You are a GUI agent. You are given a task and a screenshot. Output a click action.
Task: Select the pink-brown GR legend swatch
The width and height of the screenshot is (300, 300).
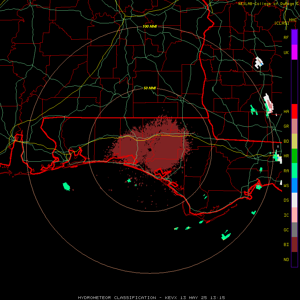pos(294,126)
